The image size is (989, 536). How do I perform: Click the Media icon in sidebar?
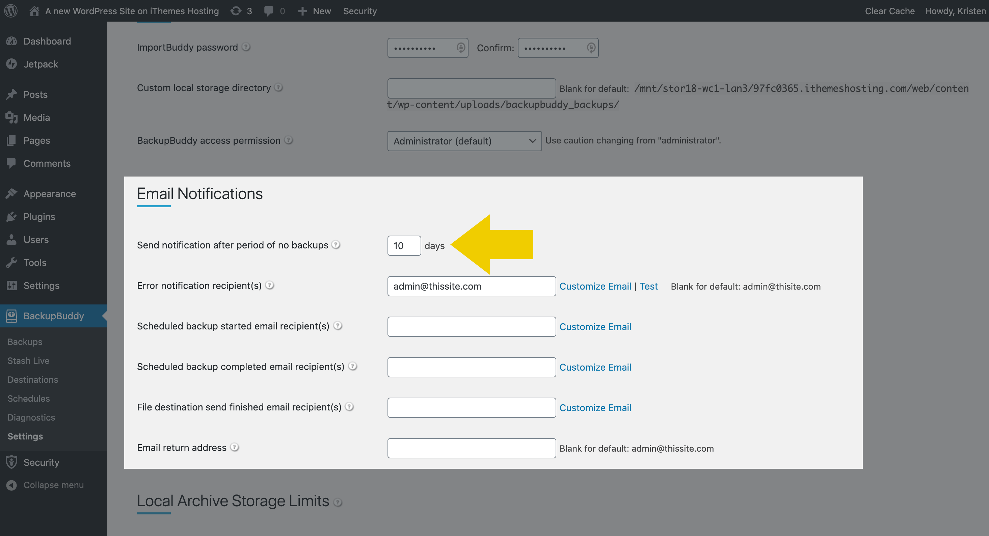[11, 117]
